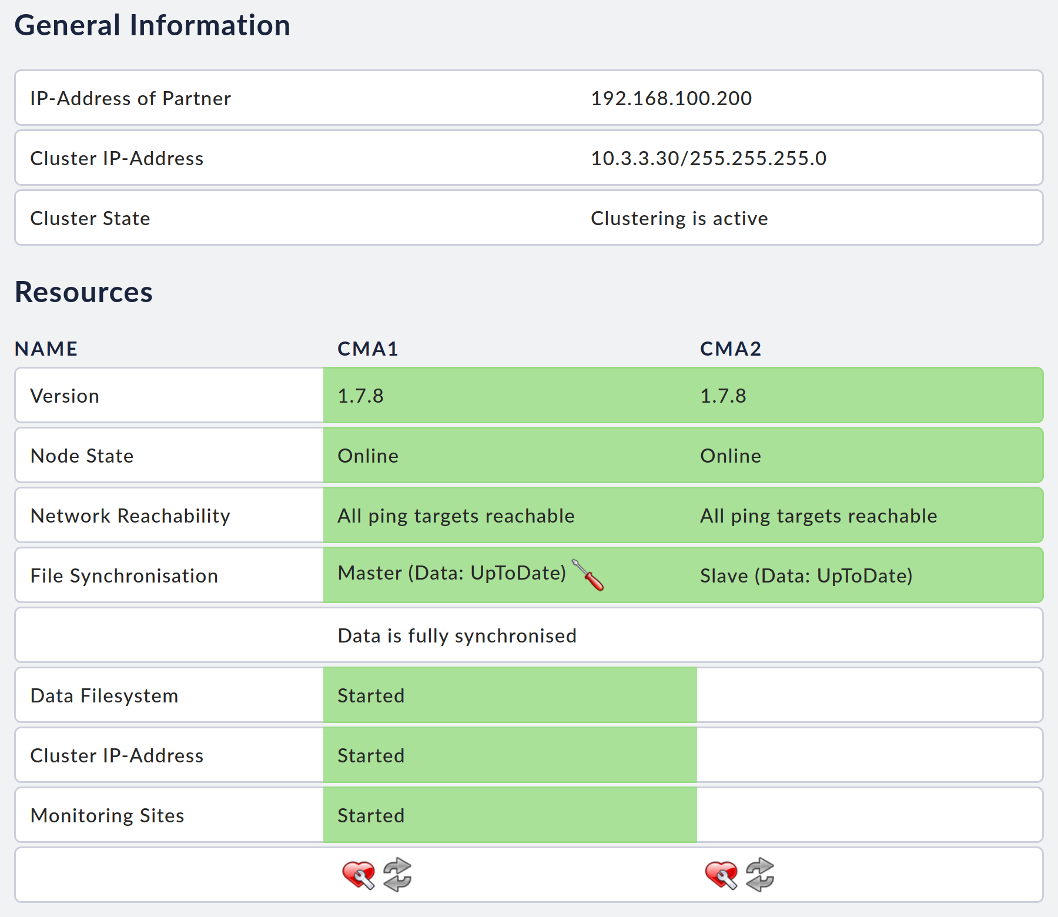Click the Cluster IP-Address 10.3.3.30 value
Image resolution: width=1058 pixels, height=917 pixels.
click(708, 158)
